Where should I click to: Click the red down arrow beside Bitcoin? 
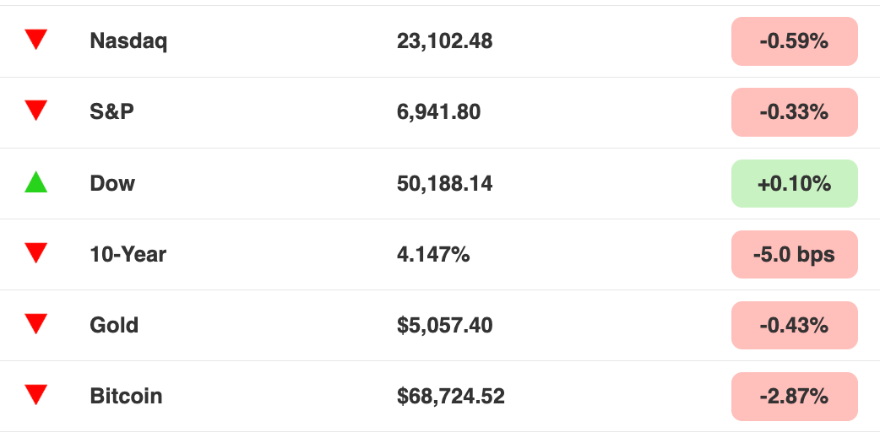click(36, 395)
